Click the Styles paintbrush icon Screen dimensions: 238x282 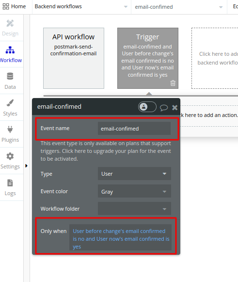pyautogui.click(x=10, y=103)
